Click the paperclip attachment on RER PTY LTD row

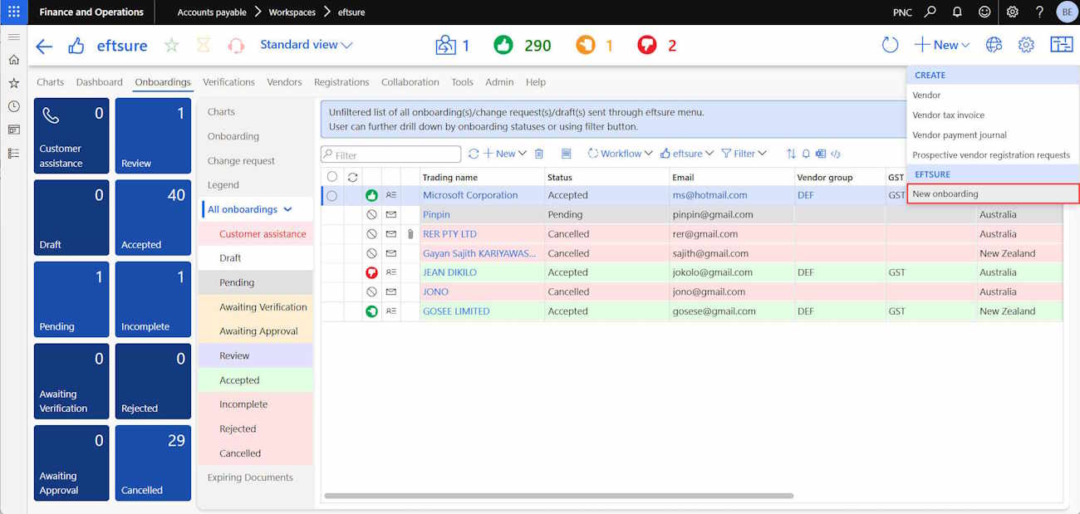coord(410,234)
